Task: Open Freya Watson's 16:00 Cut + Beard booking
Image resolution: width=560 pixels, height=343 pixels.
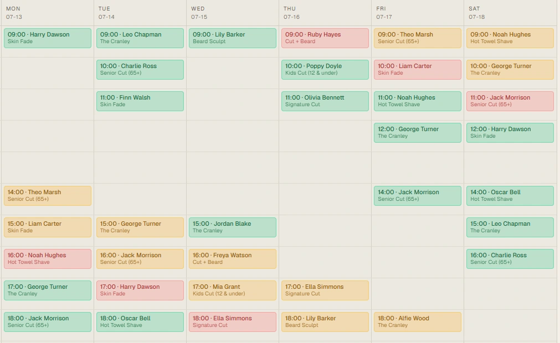Action: (233, 259)
